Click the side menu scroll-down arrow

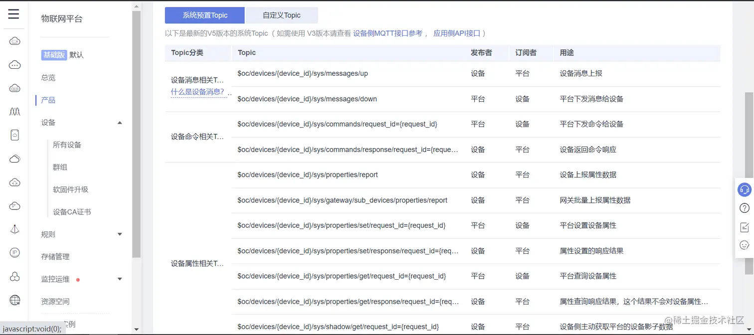[x=137, y=330]
